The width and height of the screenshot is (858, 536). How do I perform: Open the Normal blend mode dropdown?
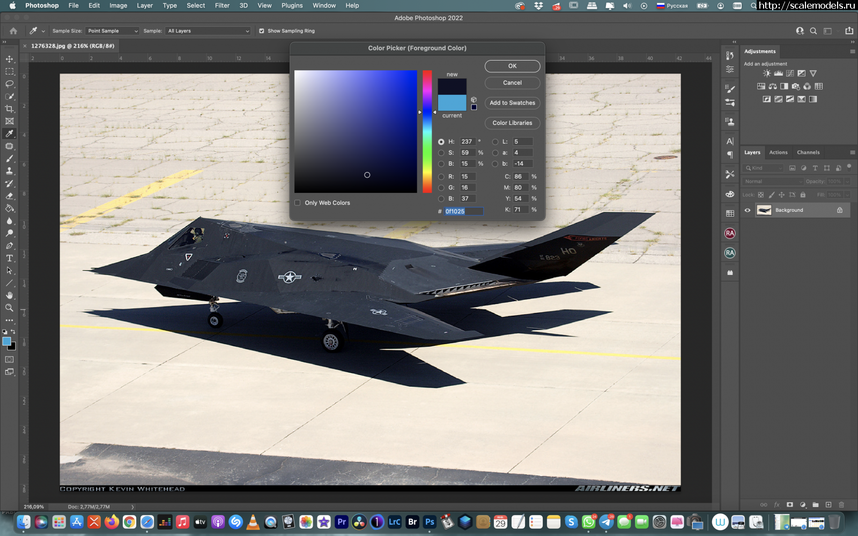click(x=773, y=182)
